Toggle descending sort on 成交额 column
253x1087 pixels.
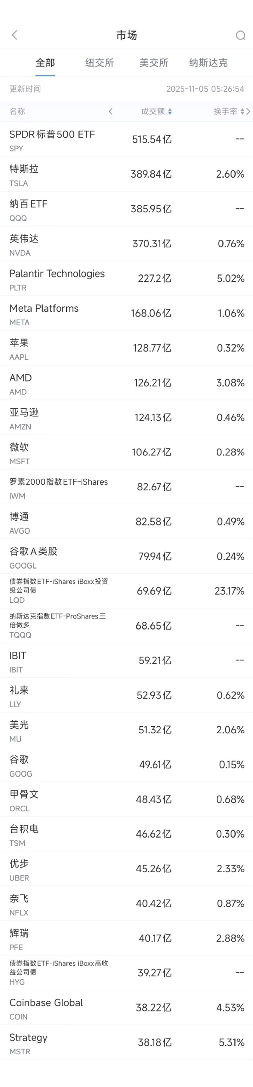coord(170,112)
